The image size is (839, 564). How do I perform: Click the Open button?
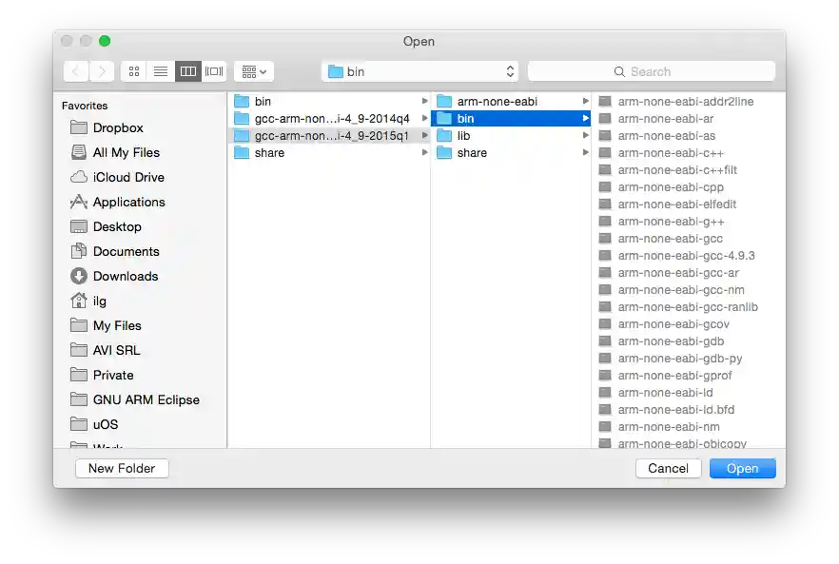coord(743,468)
